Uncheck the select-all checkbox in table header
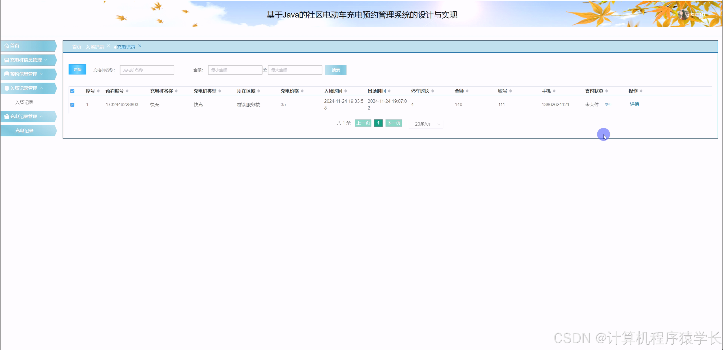723x350 pixels. 73,91
